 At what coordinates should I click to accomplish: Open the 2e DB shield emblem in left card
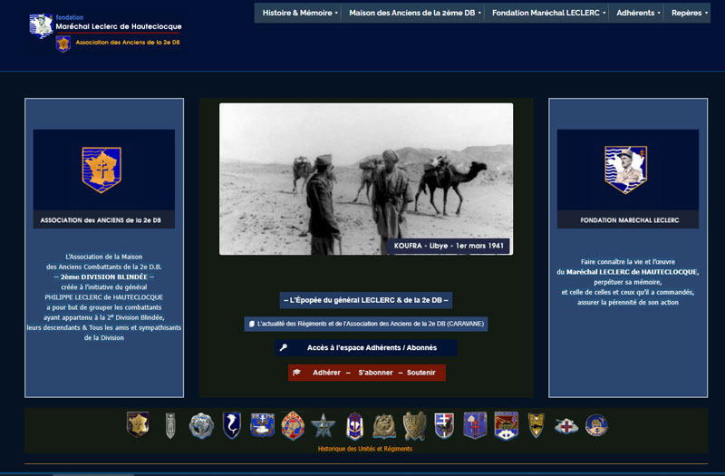101,170
